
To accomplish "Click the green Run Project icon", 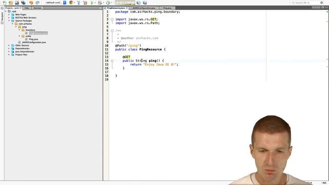I will tap(92, 3).
